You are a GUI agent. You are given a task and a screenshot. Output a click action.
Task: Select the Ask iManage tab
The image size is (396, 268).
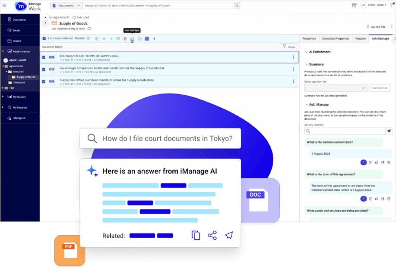(x=380, y=38)
